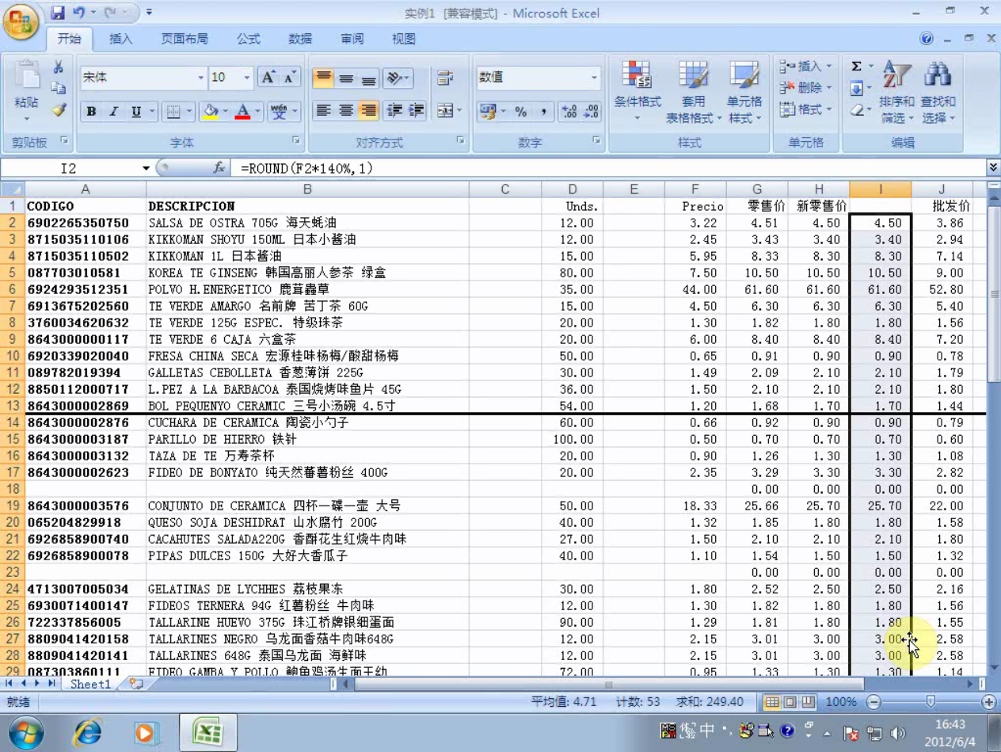This screenshot has height=752, width=1001.
Task: Open the Name Box dropdown arrow
Action: tap(146, 168)
